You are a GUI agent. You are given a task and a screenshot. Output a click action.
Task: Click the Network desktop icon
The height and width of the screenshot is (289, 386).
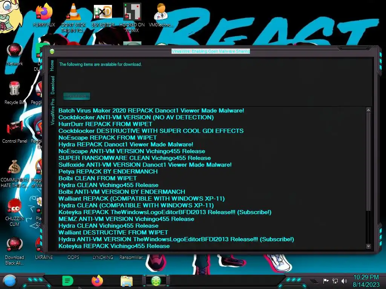(x=15, y=51)
